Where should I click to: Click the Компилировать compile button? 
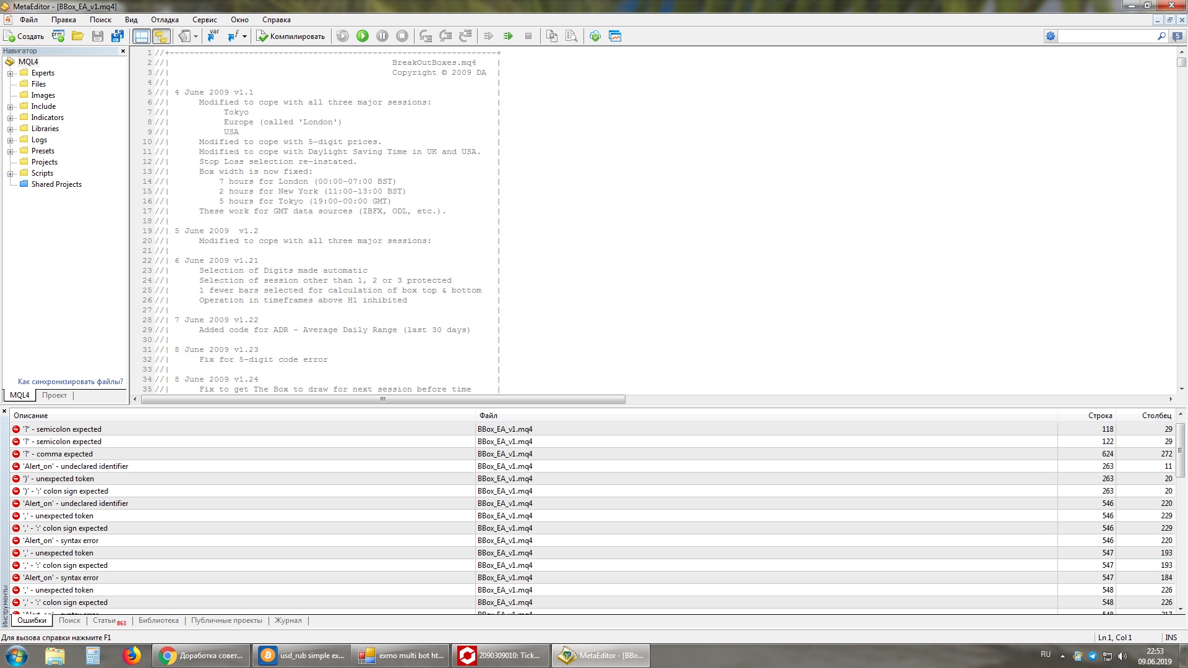(x=291, y=36)
